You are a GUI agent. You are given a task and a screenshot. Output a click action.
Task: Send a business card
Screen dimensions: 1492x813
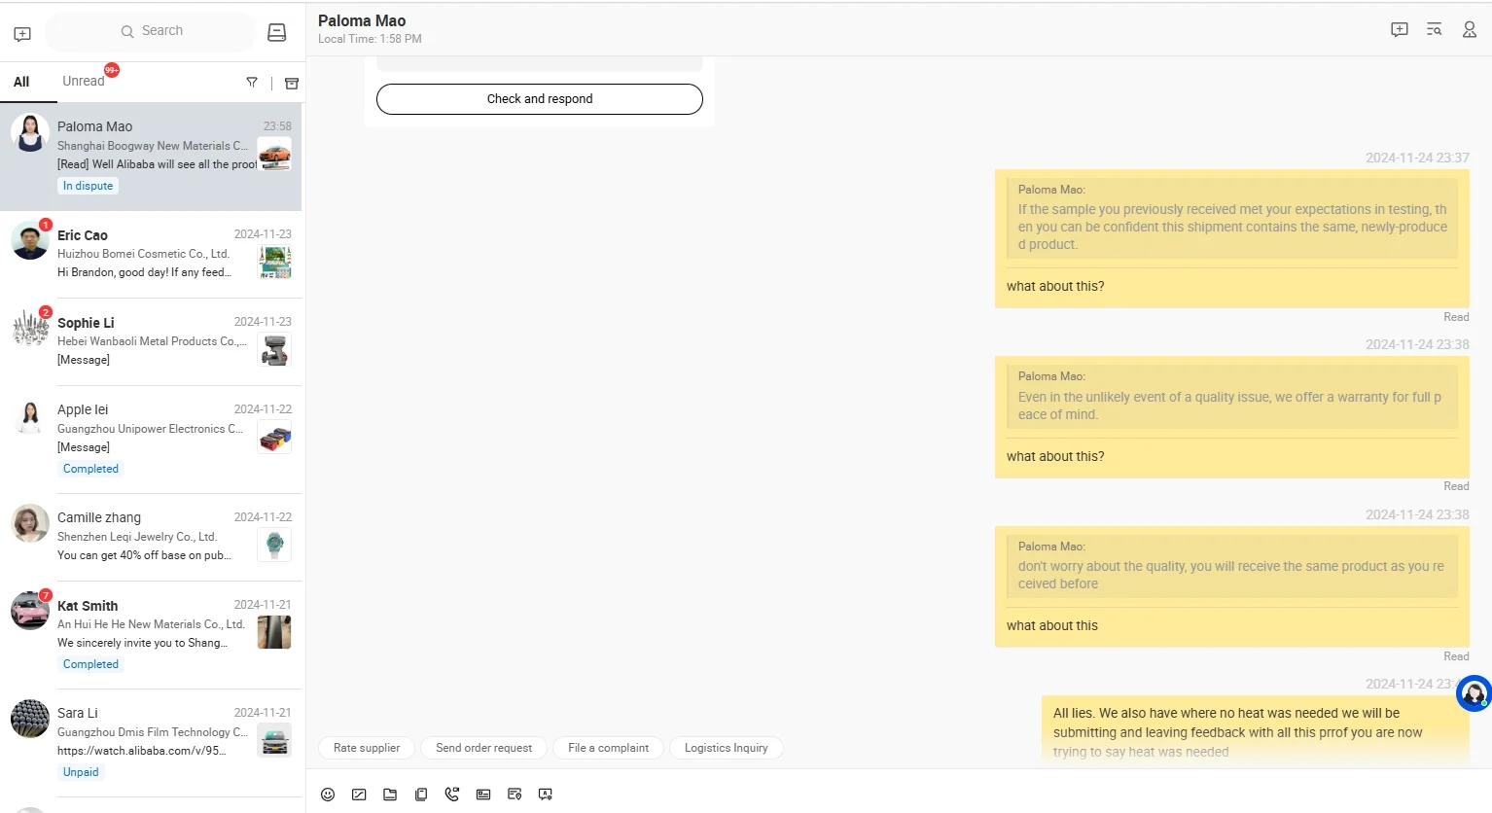tap(483, 795)
